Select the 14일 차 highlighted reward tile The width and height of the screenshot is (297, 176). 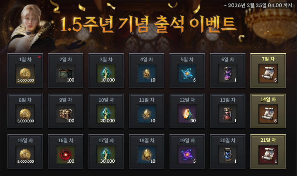coord(268,111)
